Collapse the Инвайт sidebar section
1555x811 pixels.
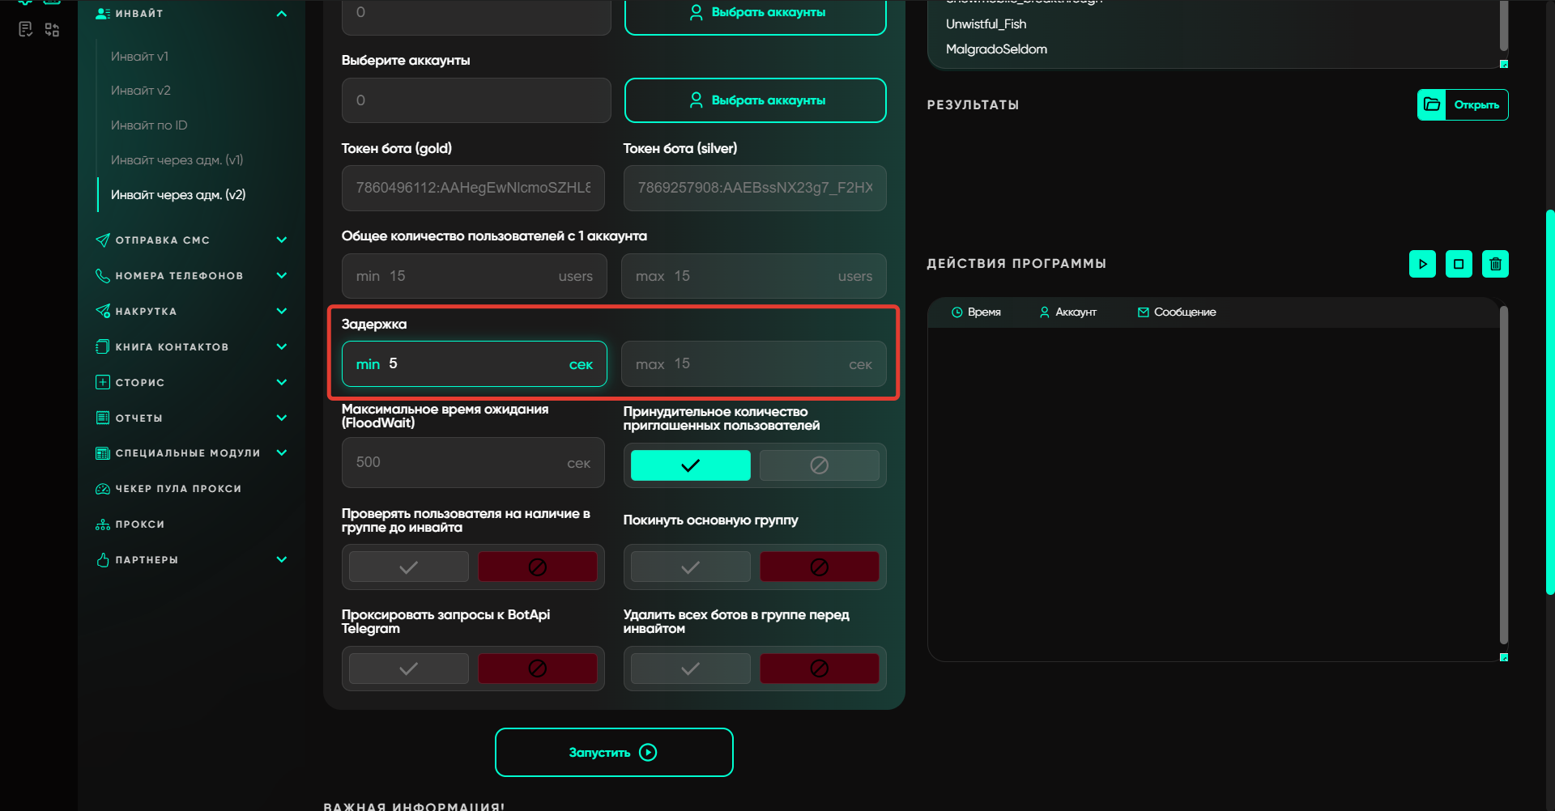[x=281, y=14]
